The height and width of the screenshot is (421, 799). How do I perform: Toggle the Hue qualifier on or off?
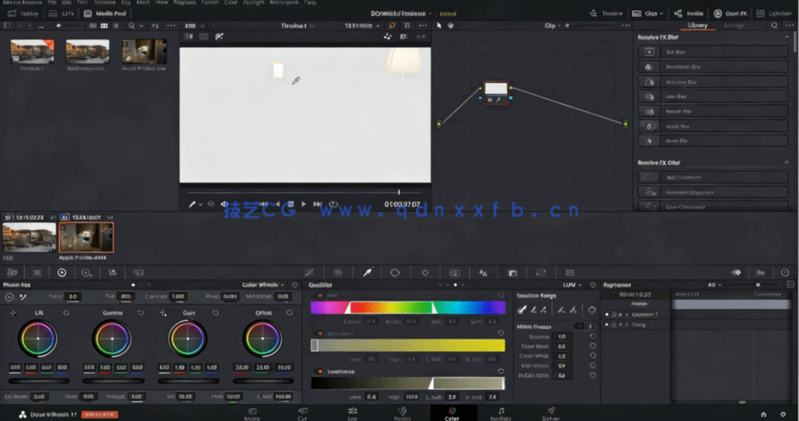pyautogui.click(x=320, y=295)
